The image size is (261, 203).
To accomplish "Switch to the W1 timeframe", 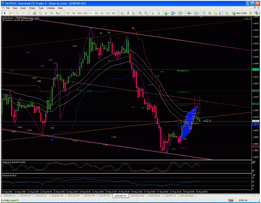I will click(108, 13).
